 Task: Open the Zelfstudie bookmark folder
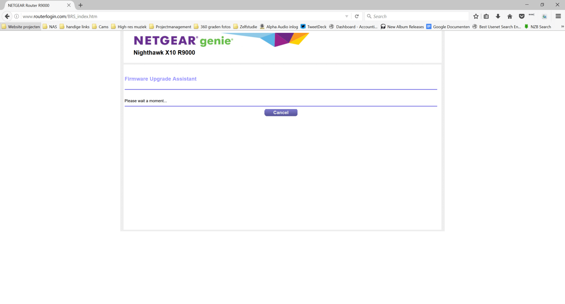pos(245,27)
